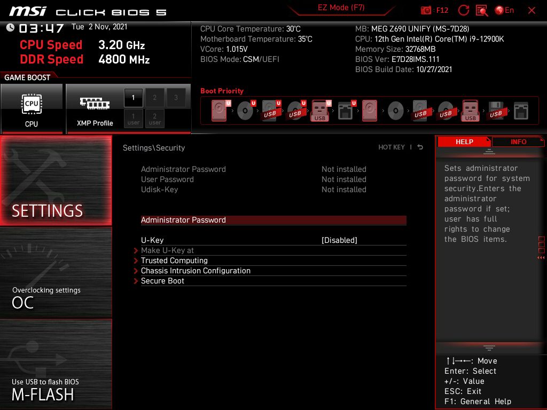547x410 pixels.
Task: Expand Make U-Key at submenu
Action: pyautogui.click(x=273, y=250)
